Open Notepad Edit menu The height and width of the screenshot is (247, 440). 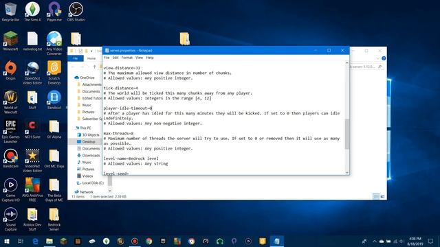[x=115, y=58]
